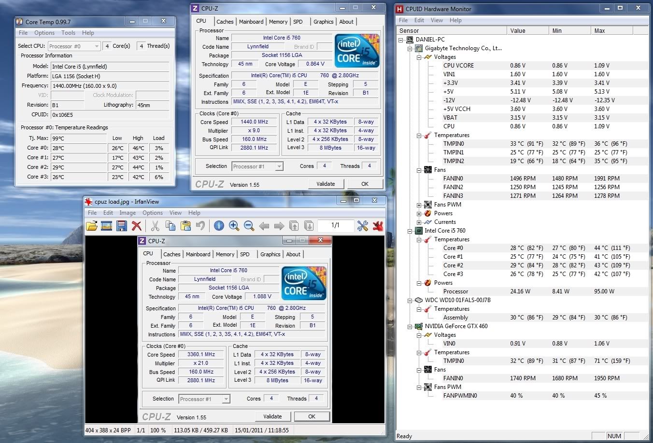Viewport: 653px width, 443px height.
Task: Click IrfanView page counter field 1/1
Action: (335, 225)
